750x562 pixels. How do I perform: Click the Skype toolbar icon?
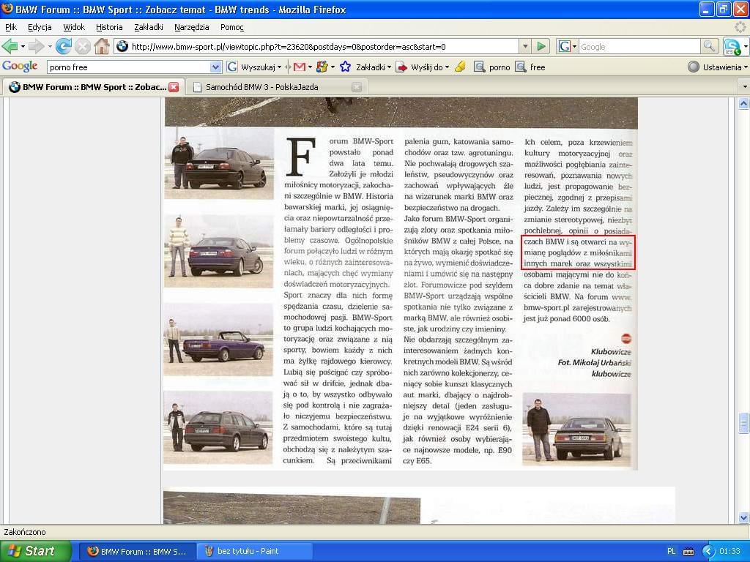[x=732, y=46]
